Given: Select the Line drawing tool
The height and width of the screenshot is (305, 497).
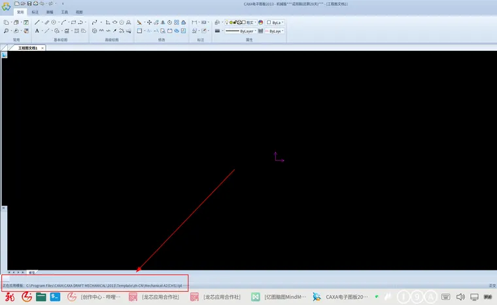Looking at the screenshot, I should coord(37,22).
